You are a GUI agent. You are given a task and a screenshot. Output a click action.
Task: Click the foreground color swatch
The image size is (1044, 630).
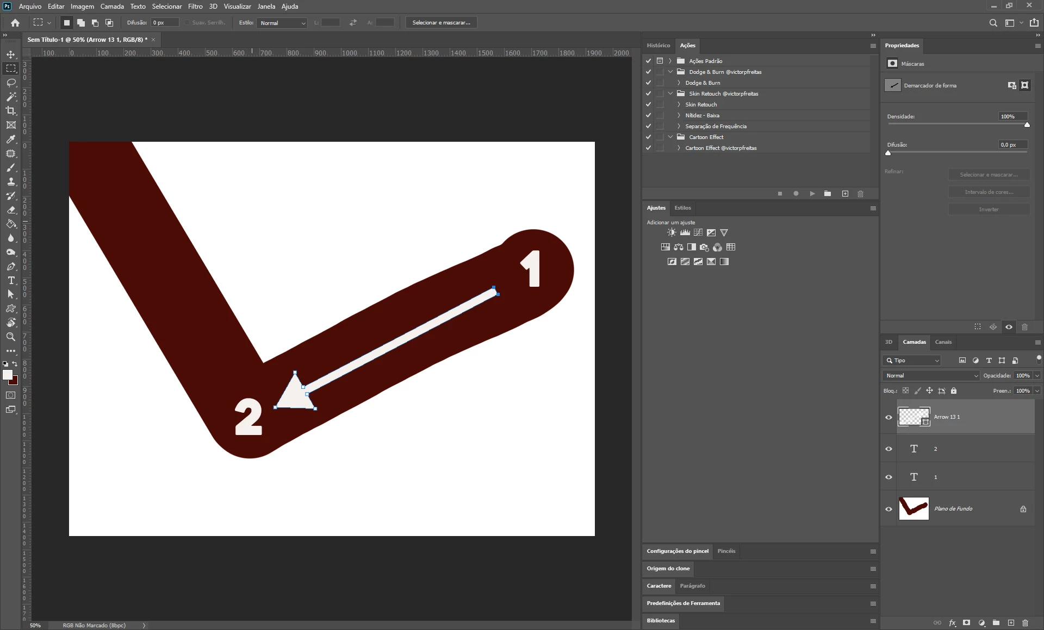click(x=8, y=375)
